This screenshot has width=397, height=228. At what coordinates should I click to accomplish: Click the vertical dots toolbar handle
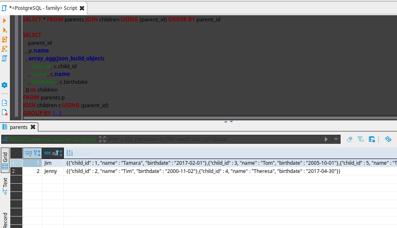point(378,139)
